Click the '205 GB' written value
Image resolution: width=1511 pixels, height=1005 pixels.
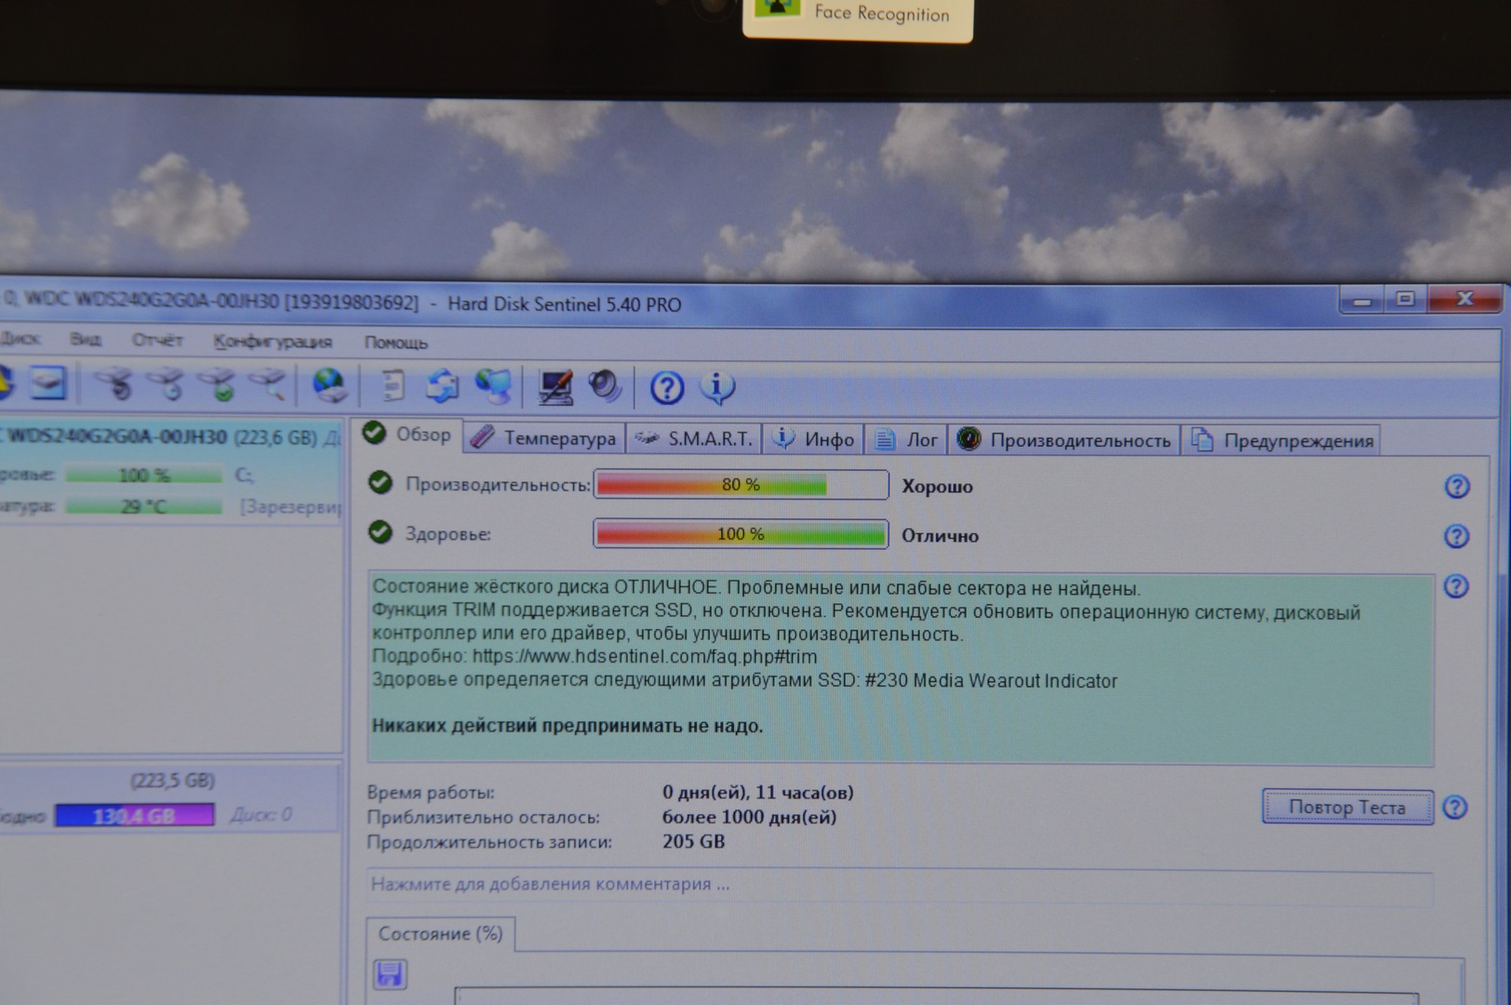pyautogui.click(x=694, y=841)
